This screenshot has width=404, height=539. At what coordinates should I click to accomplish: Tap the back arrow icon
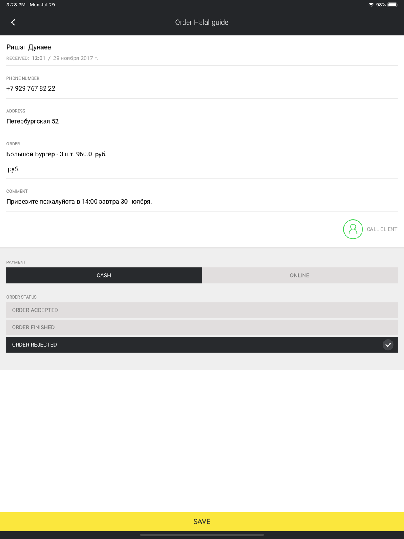[x=13, y=23]
